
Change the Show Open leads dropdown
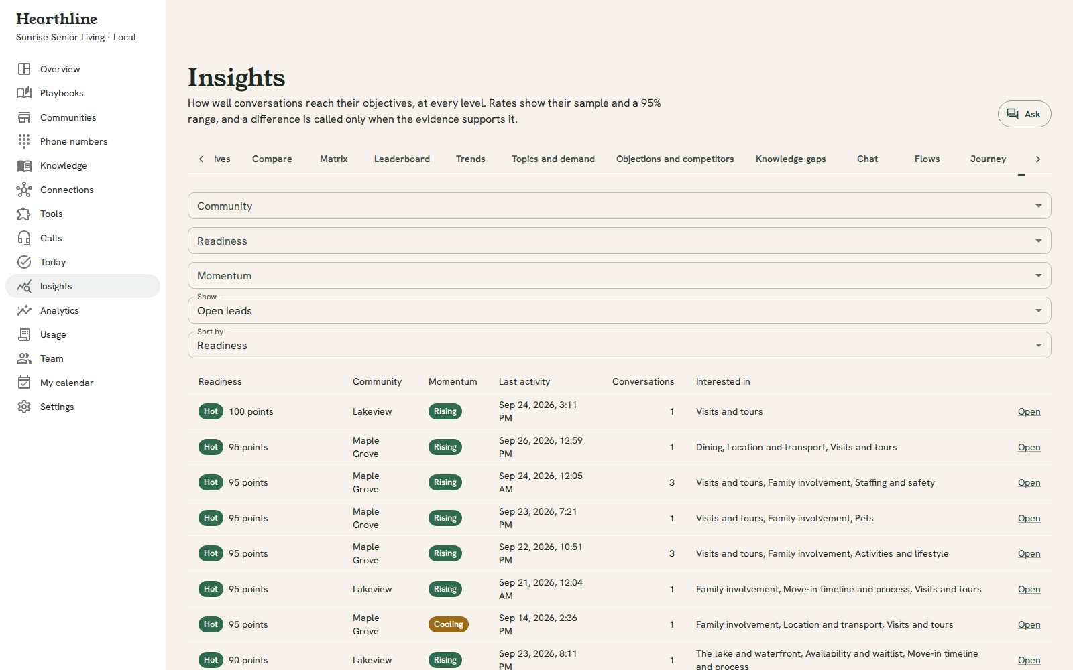pos(619,310)
